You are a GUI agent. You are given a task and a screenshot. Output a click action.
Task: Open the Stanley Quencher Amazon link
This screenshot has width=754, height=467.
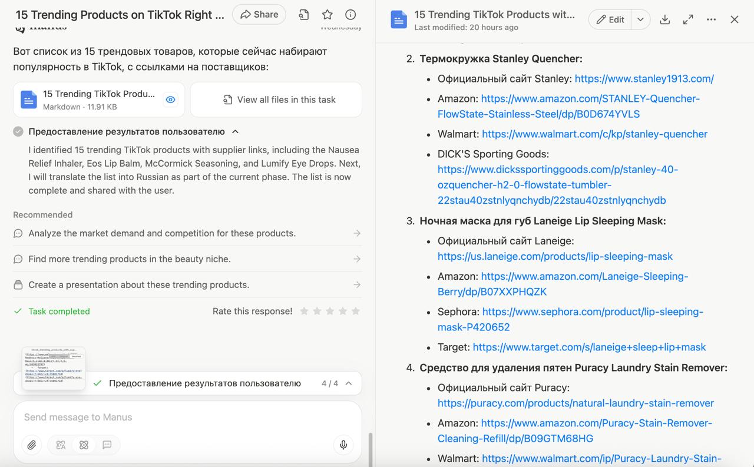[x=568, y=107]
